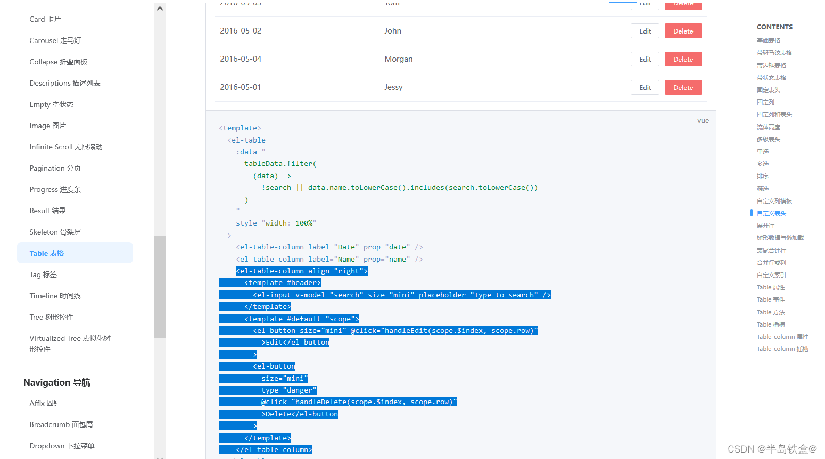Jump to 展开行 section
The width and height of the screenshot is (825, 459).
tap(765, 226)
